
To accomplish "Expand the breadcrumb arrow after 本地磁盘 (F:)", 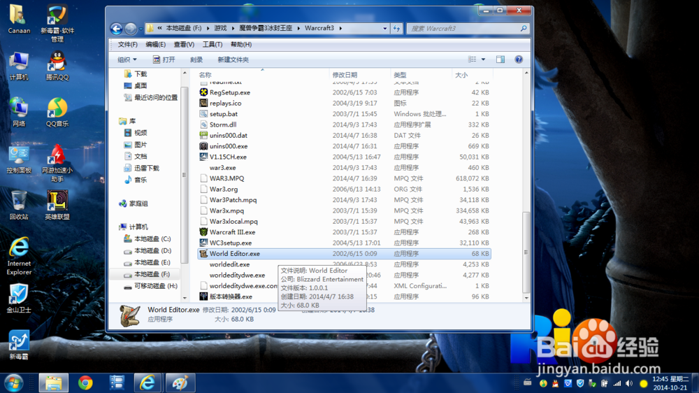I will (208, 28).
